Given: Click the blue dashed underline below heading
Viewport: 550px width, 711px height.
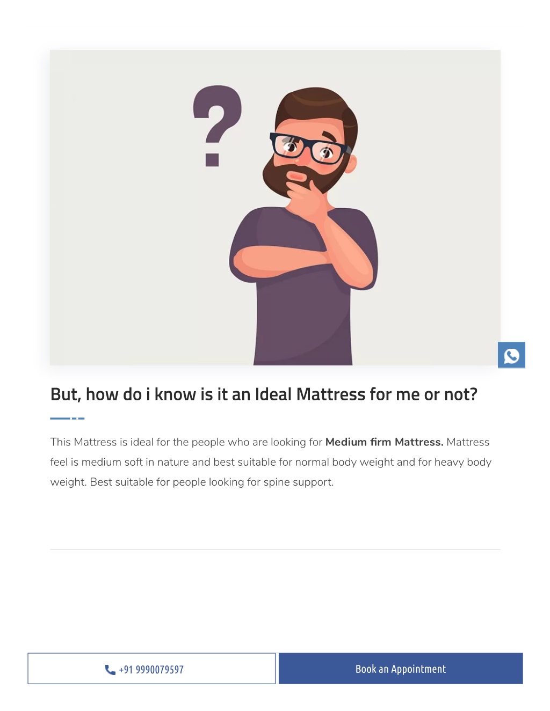Looking at the screenshot, I should click(x=67, y=418).
